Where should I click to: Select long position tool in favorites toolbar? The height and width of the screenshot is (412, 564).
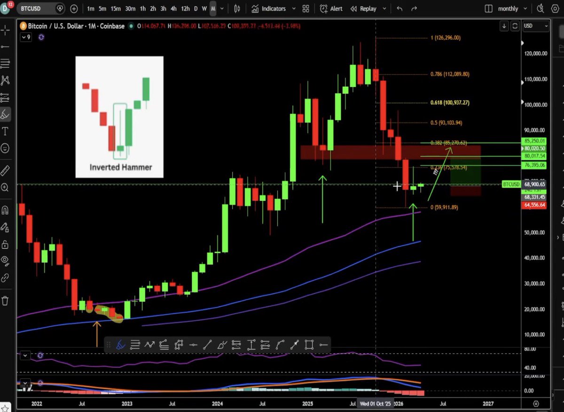click(237, 345)
